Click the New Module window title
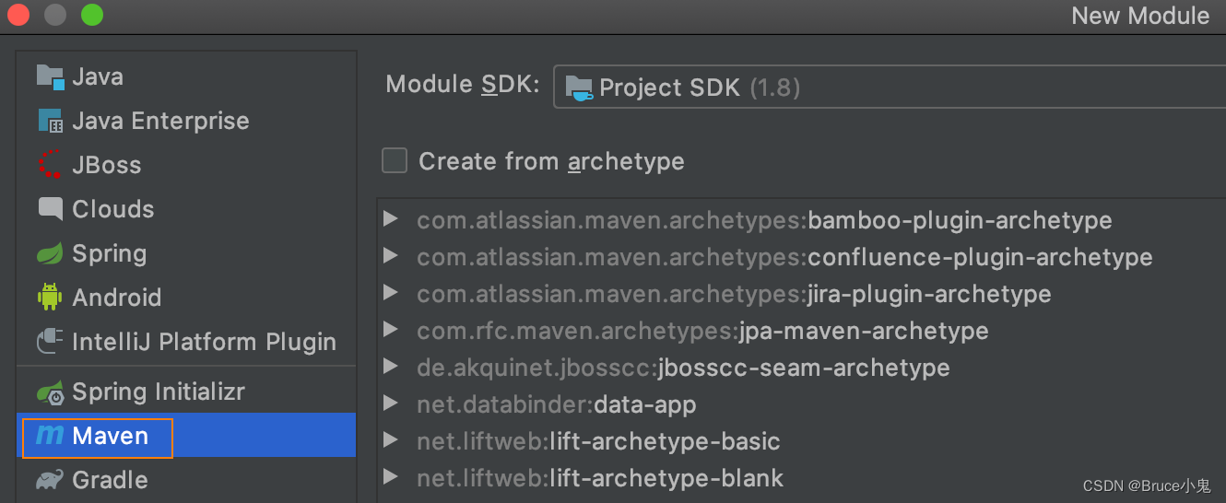 tap(1140, 16)
